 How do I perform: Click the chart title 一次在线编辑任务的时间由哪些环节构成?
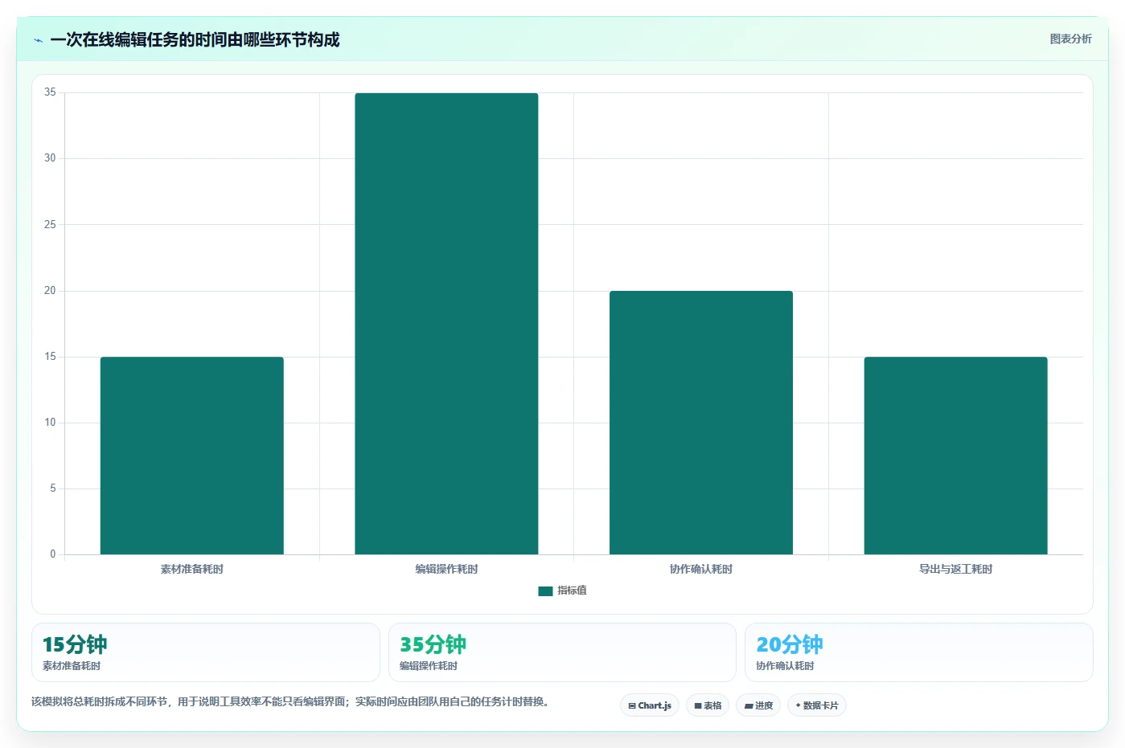[195, 40]
